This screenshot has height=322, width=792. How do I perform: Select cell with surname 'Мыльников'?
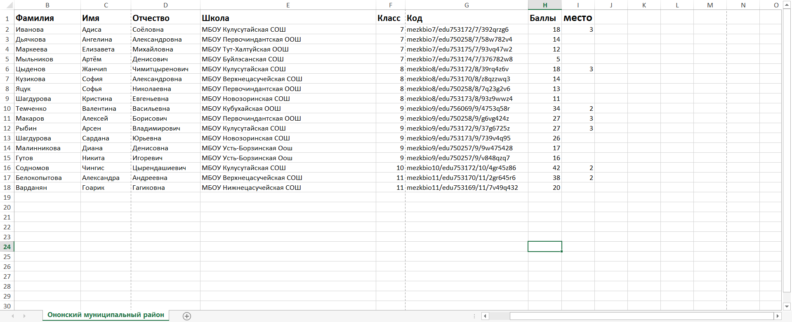(x=47, y=59)
